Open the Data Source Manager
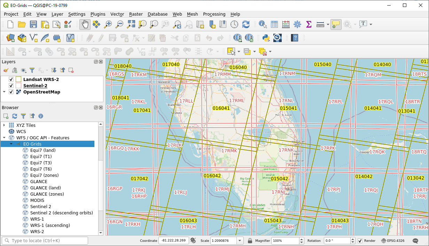The height and width of the screenshot is (246, 429). coord(10,38)
